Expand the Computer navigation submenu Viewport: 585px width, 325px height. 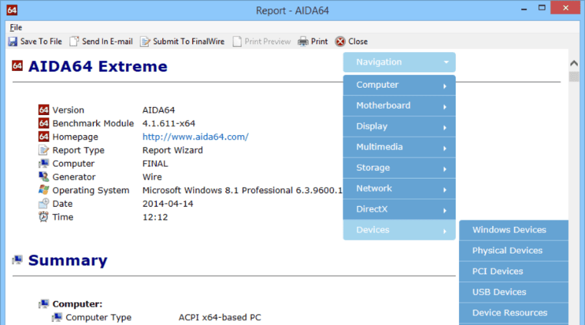point(399,85)
